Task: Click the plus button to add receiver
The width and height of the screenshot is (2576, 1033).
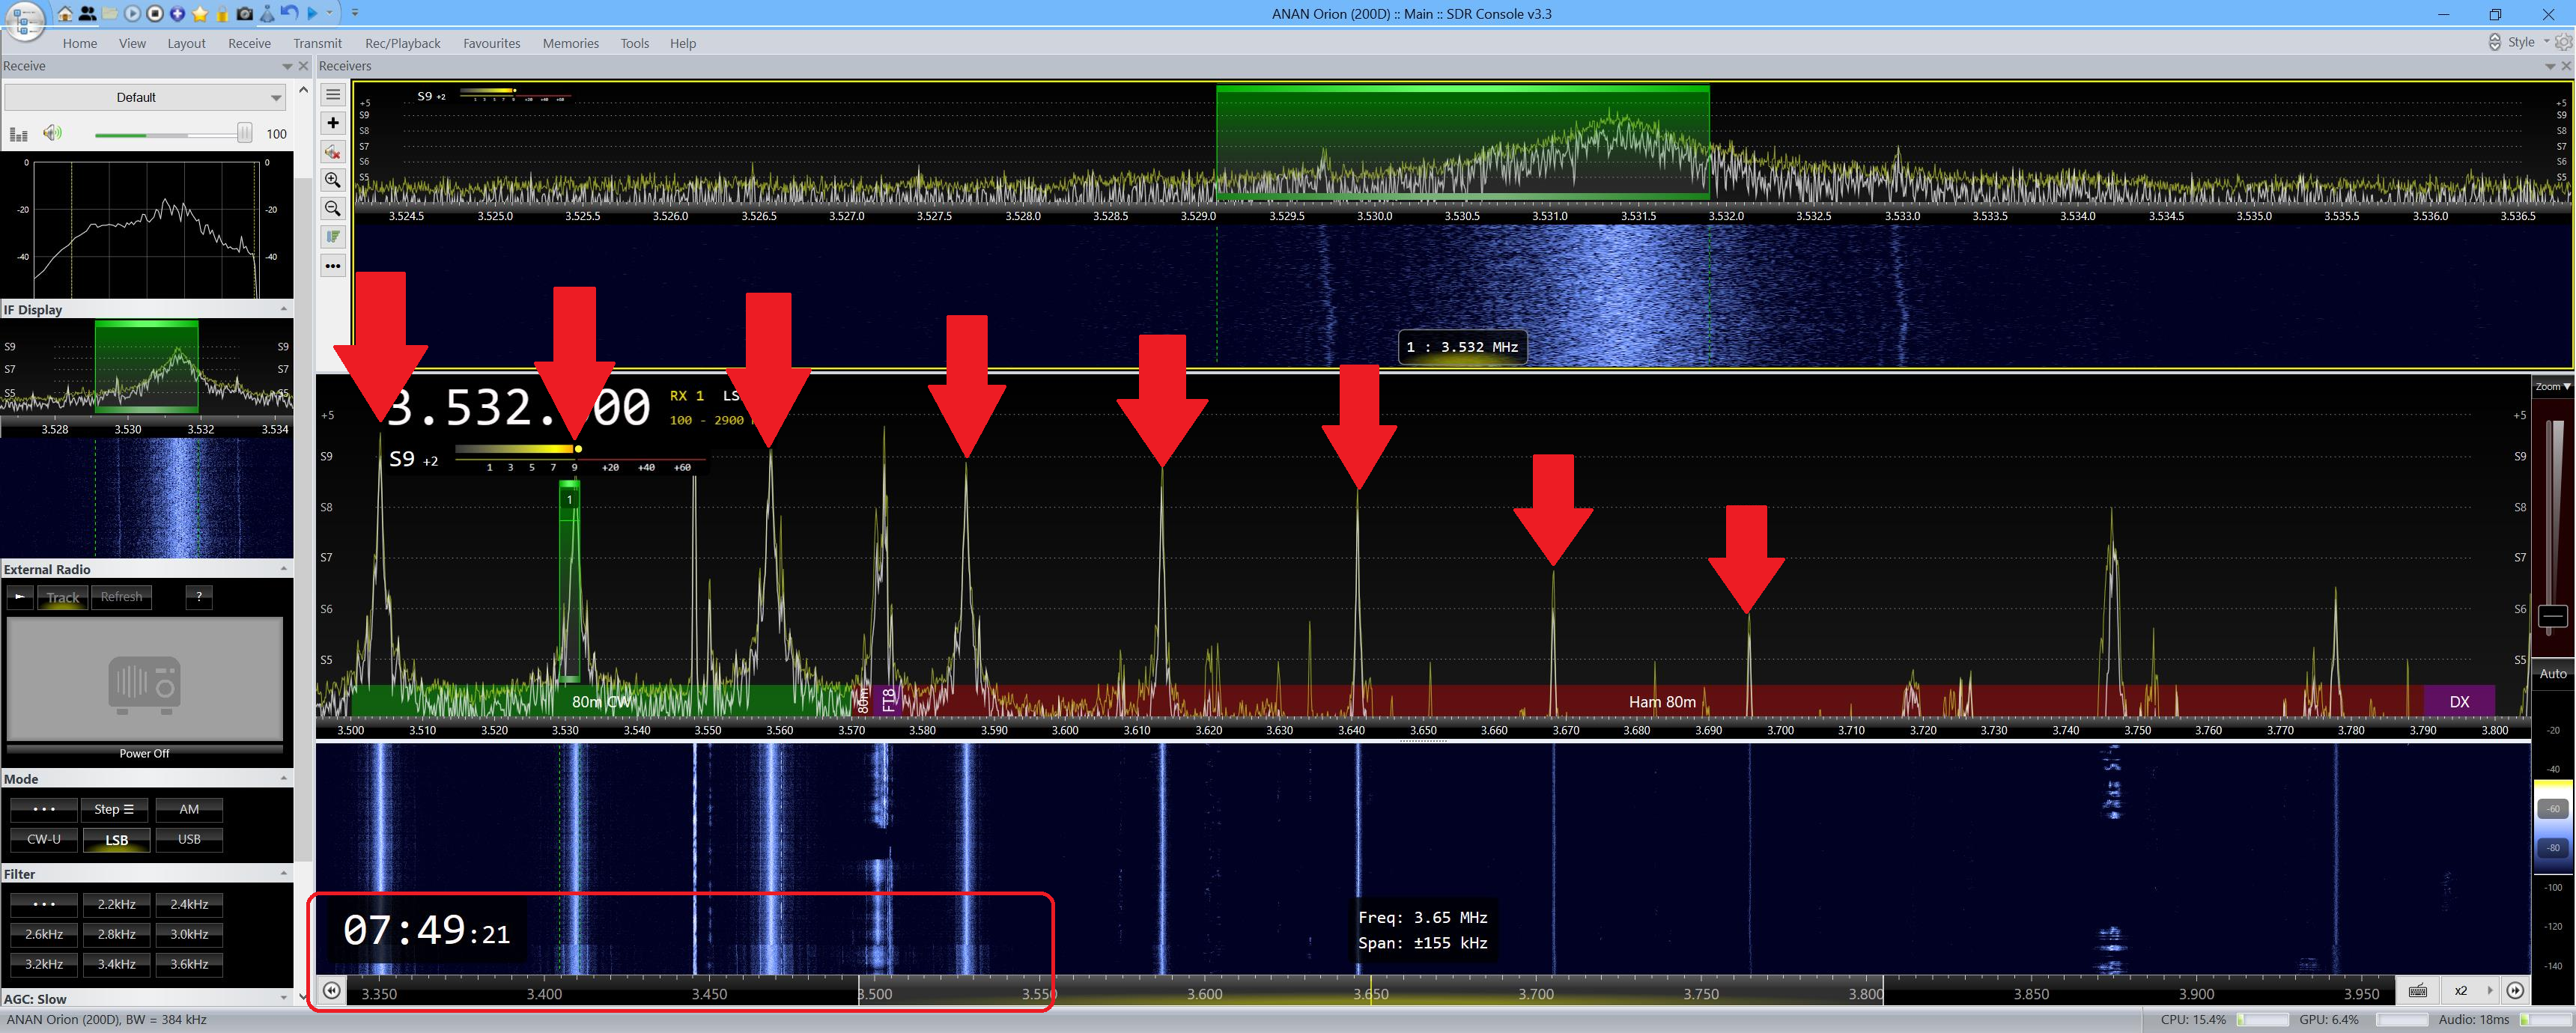Action: coord(333,123)
